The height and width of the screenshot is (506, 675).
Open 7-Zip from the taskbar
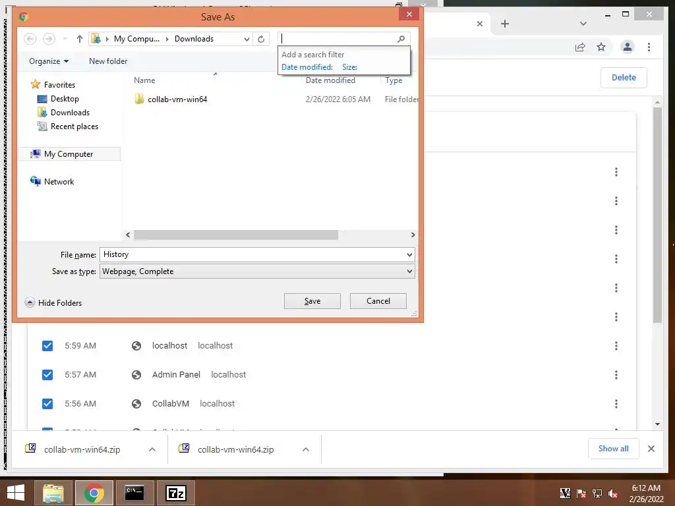click(x=175, y=493)
